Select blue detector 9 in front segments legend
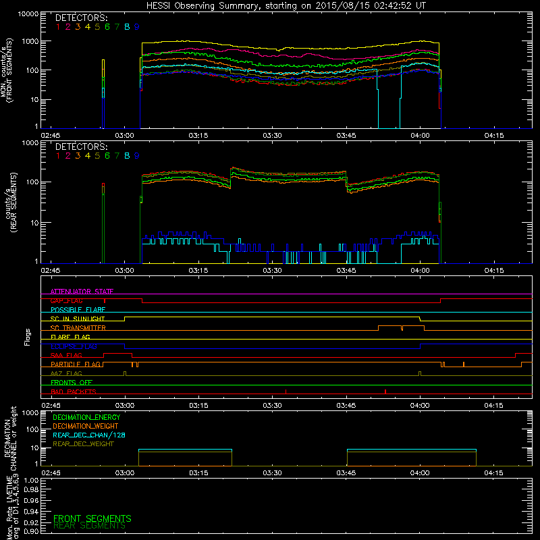The height and width of the screenshot is (540, 540). tap(137, 27)
